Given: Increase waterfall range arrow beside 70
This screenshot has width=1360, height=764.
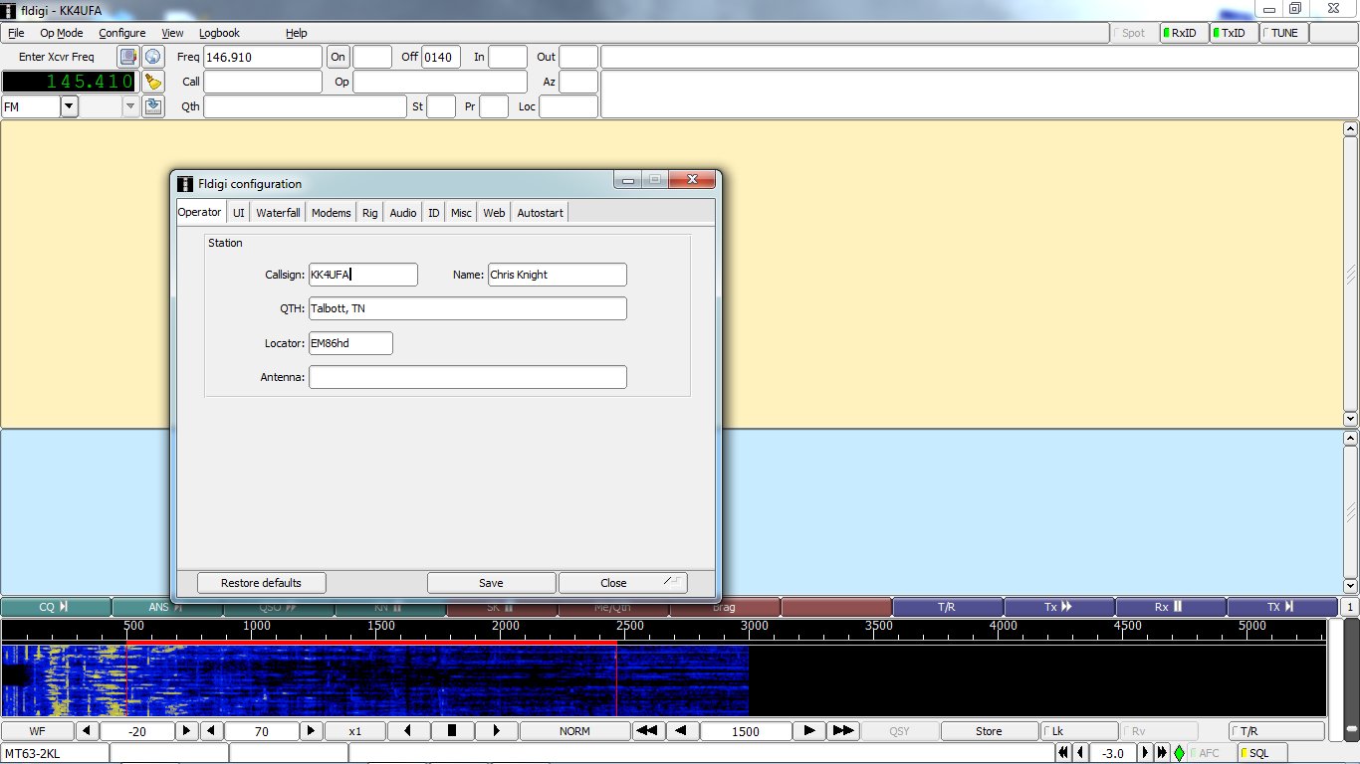Looking at the screenshot, I should pos(312,731).
